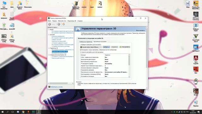
Task: Switch to Глобальные параметры tab
Action: (x=86, y=42)
